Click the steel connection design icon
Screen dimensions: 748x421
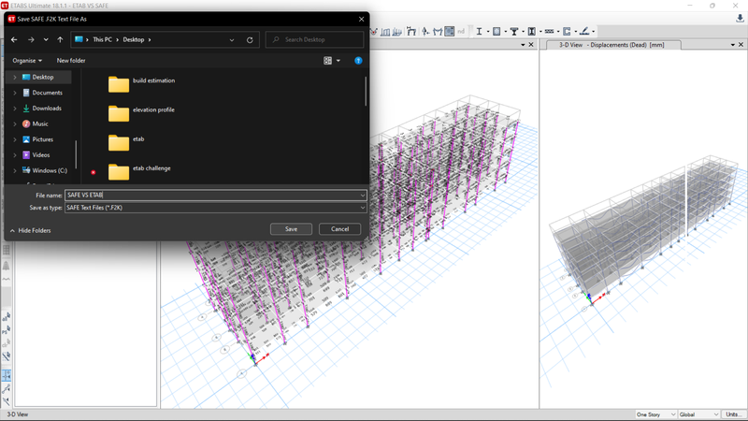(584, 32)
